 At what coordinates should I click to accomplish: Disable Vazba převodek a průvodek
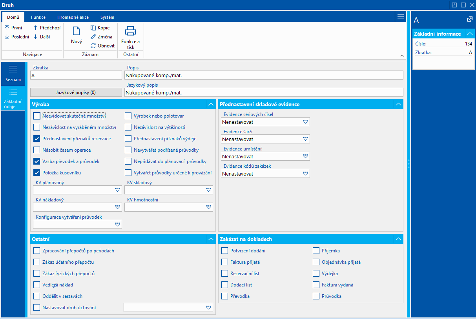click(x=36, y=161)
